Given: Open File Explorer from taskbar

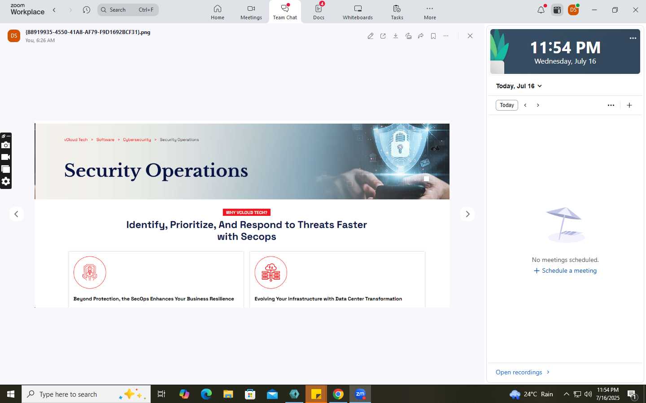Looking at the screenshot, I should coord(228,394).
